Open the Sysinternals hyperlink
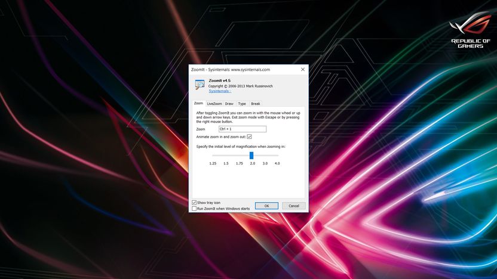Screen dimensions: 497x279 pos(220,91)
